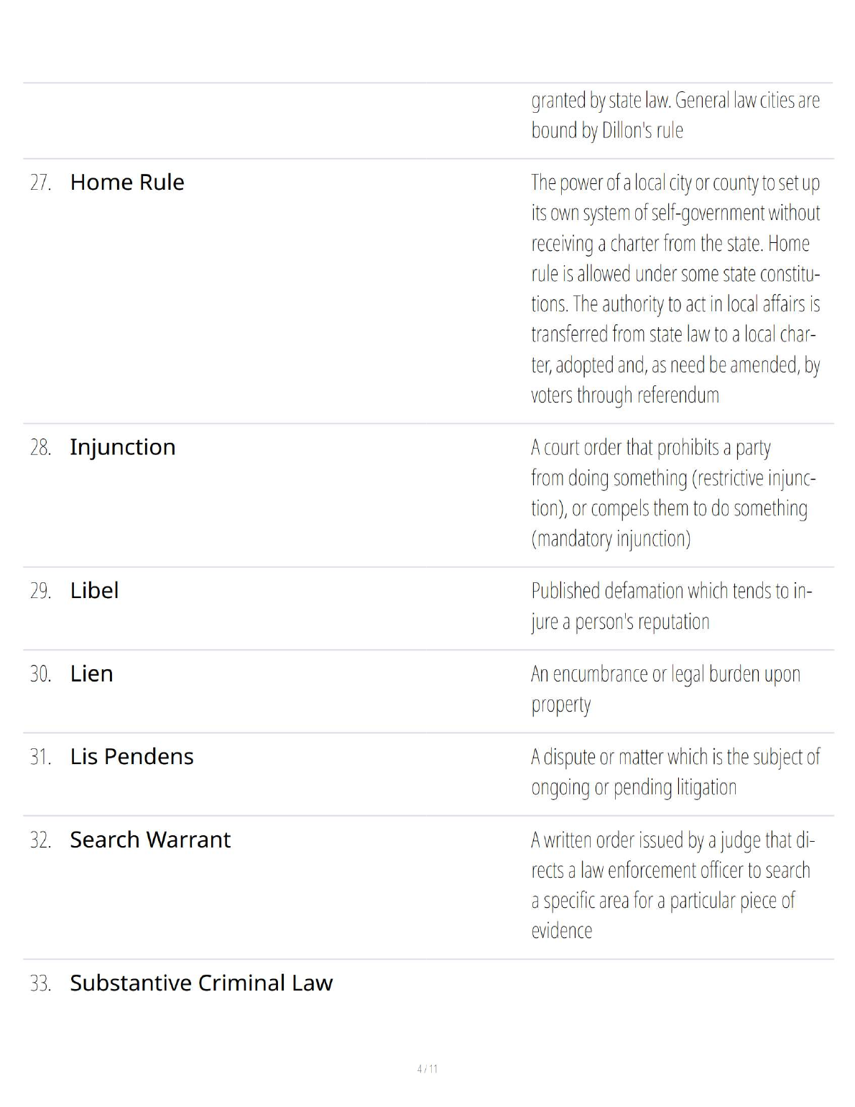The height and width of the screenshot is (1107, 855).
Task: Select the Lis Pendens definition text
Action: (x=675, y=772)
